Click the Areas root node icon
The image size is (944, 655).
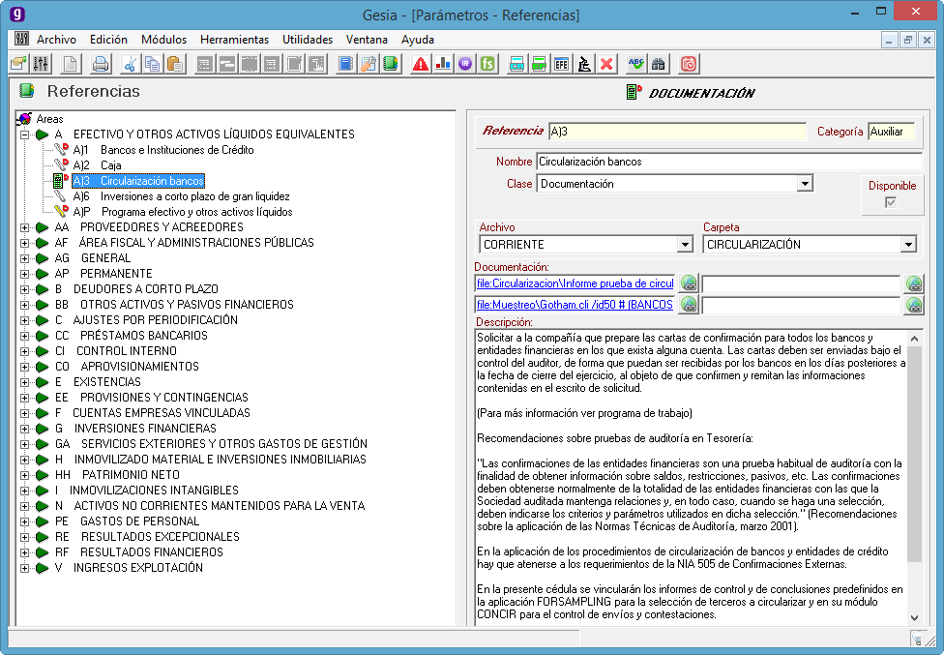tap(25, 119)
